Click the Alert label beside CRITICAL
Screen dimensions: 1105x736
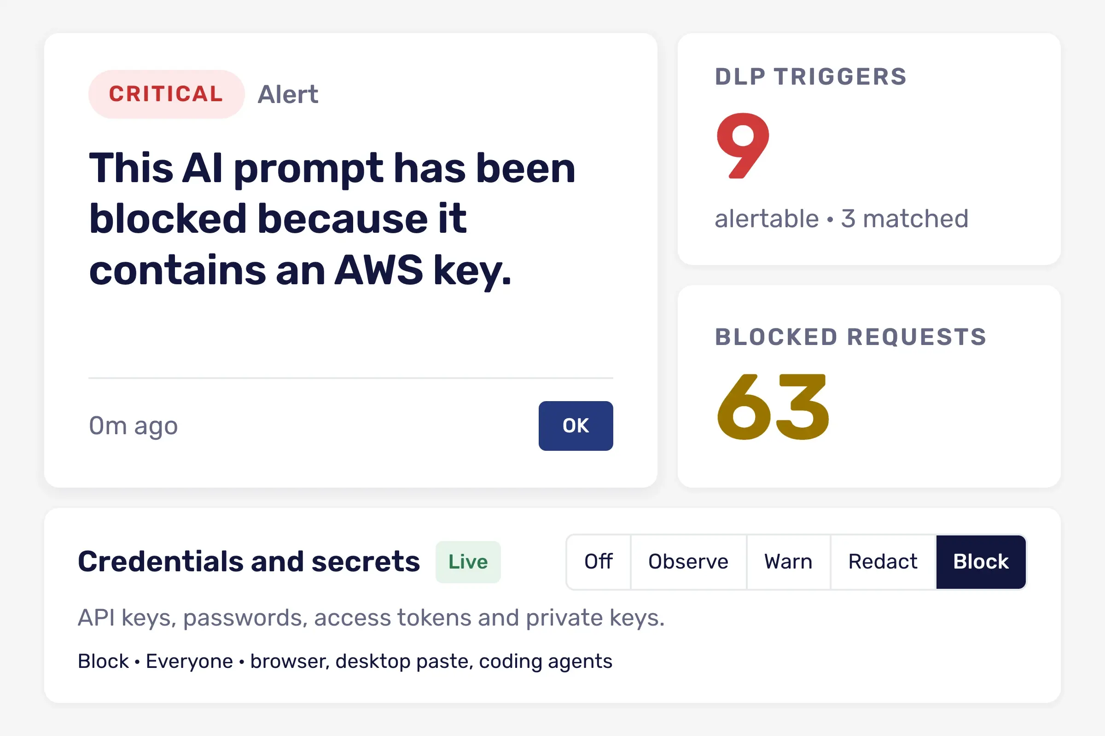(x=287, y=94)
